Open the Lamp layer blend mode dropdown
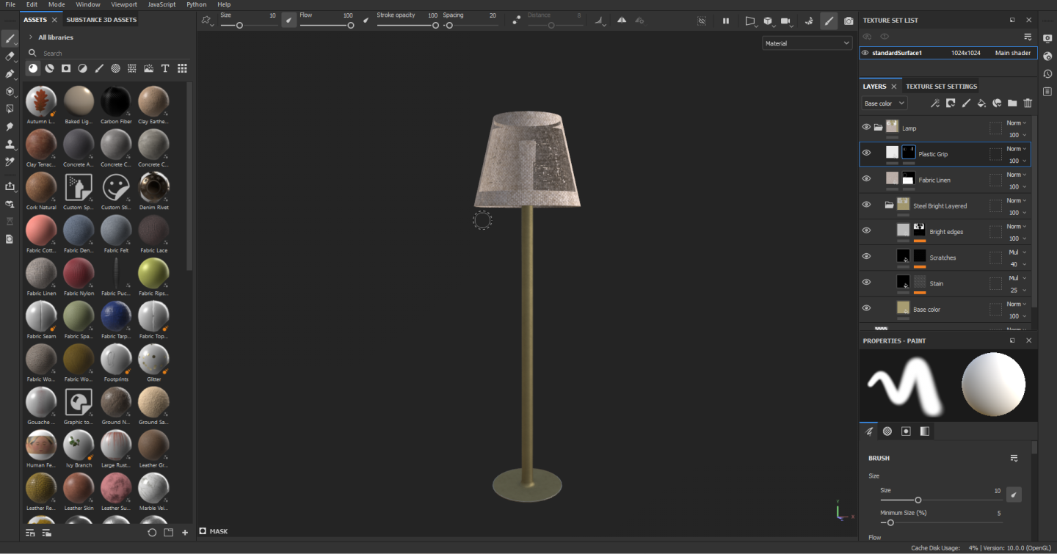The width and height of the screenshot is (1057, 554). 1017,123
